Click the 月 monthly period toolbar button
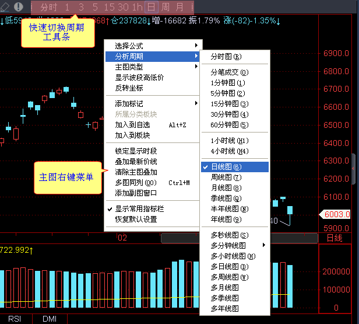 click(x=180, y=8)
